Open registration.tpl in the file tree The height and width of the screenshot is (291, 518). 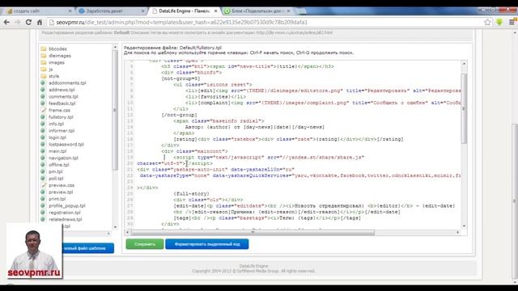(65, 213)
